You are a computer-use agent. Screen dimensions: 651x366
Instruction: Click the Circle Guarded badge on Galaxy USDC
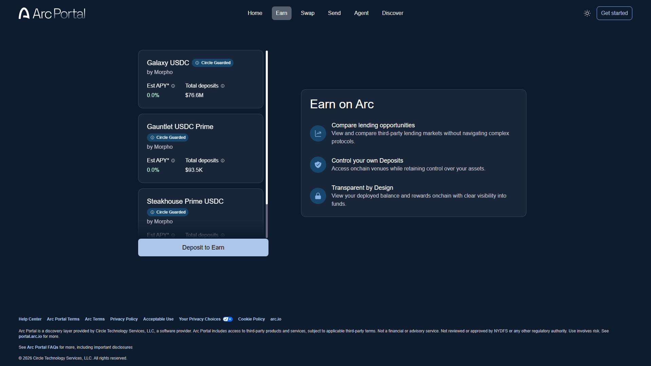[213, 63]
